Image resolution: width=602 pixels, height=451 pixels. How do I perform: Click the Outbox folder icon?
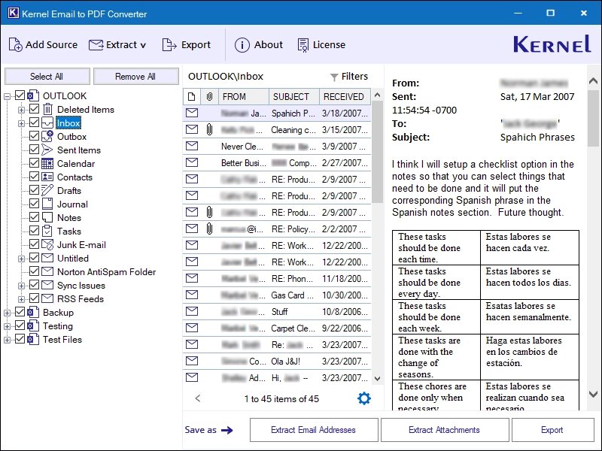(x=47, y=136)
